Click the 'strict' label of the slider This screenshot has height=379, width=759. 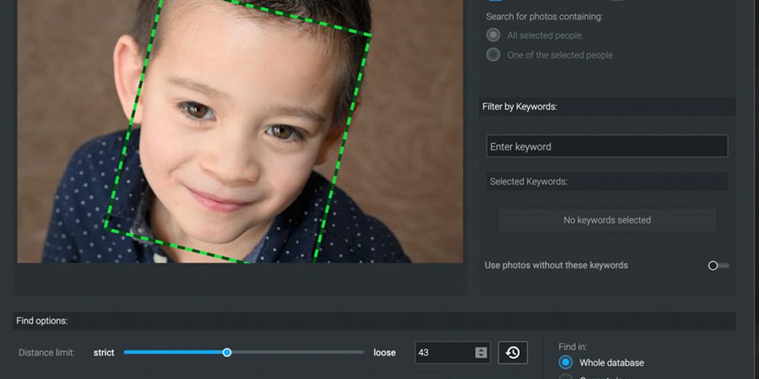pos(103,352)
